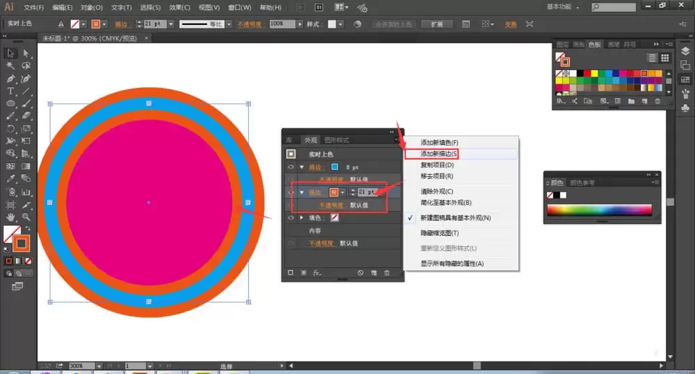
Task: Click the color spectrum bar in Color panel
Action: pos(599,210)
